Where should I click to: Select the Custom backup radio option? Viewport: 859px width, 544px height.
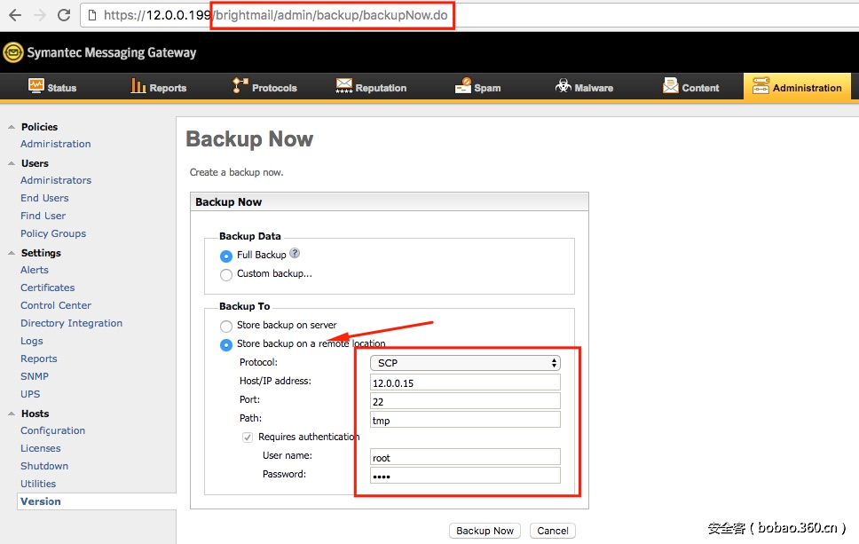coord(226,275)
